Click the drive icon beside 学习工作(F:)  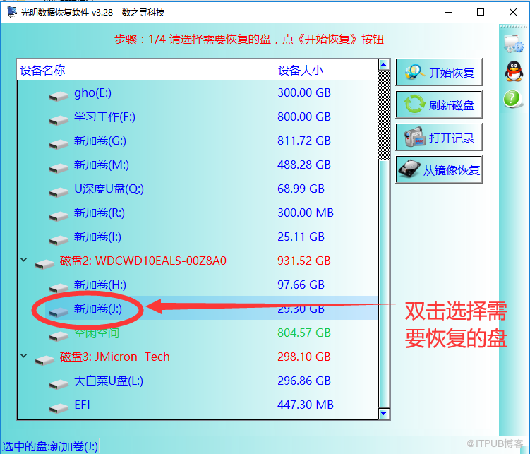[x=59, y=120]
